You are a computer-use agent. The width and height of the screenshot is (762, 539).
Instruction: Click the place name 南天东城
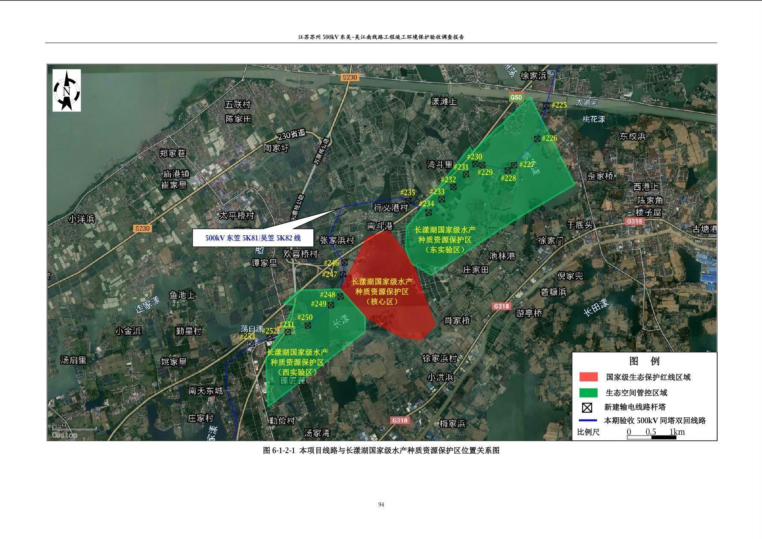tap(205, 390)
